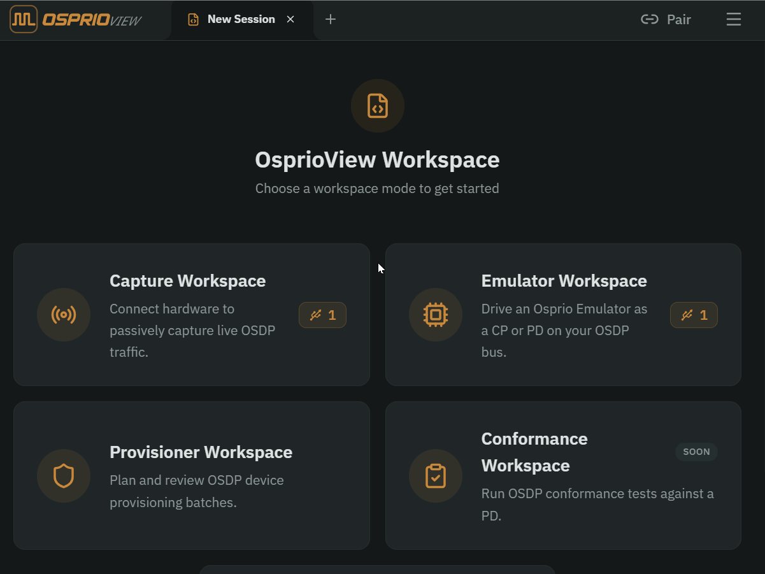Switch to the New Session tab
The image size is (765, 574).
242,20
